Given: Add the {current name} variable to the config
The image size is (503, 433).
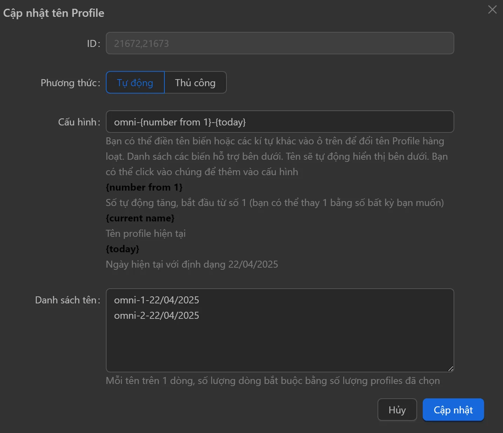Looking at the screenshot, I should (140, 218).
